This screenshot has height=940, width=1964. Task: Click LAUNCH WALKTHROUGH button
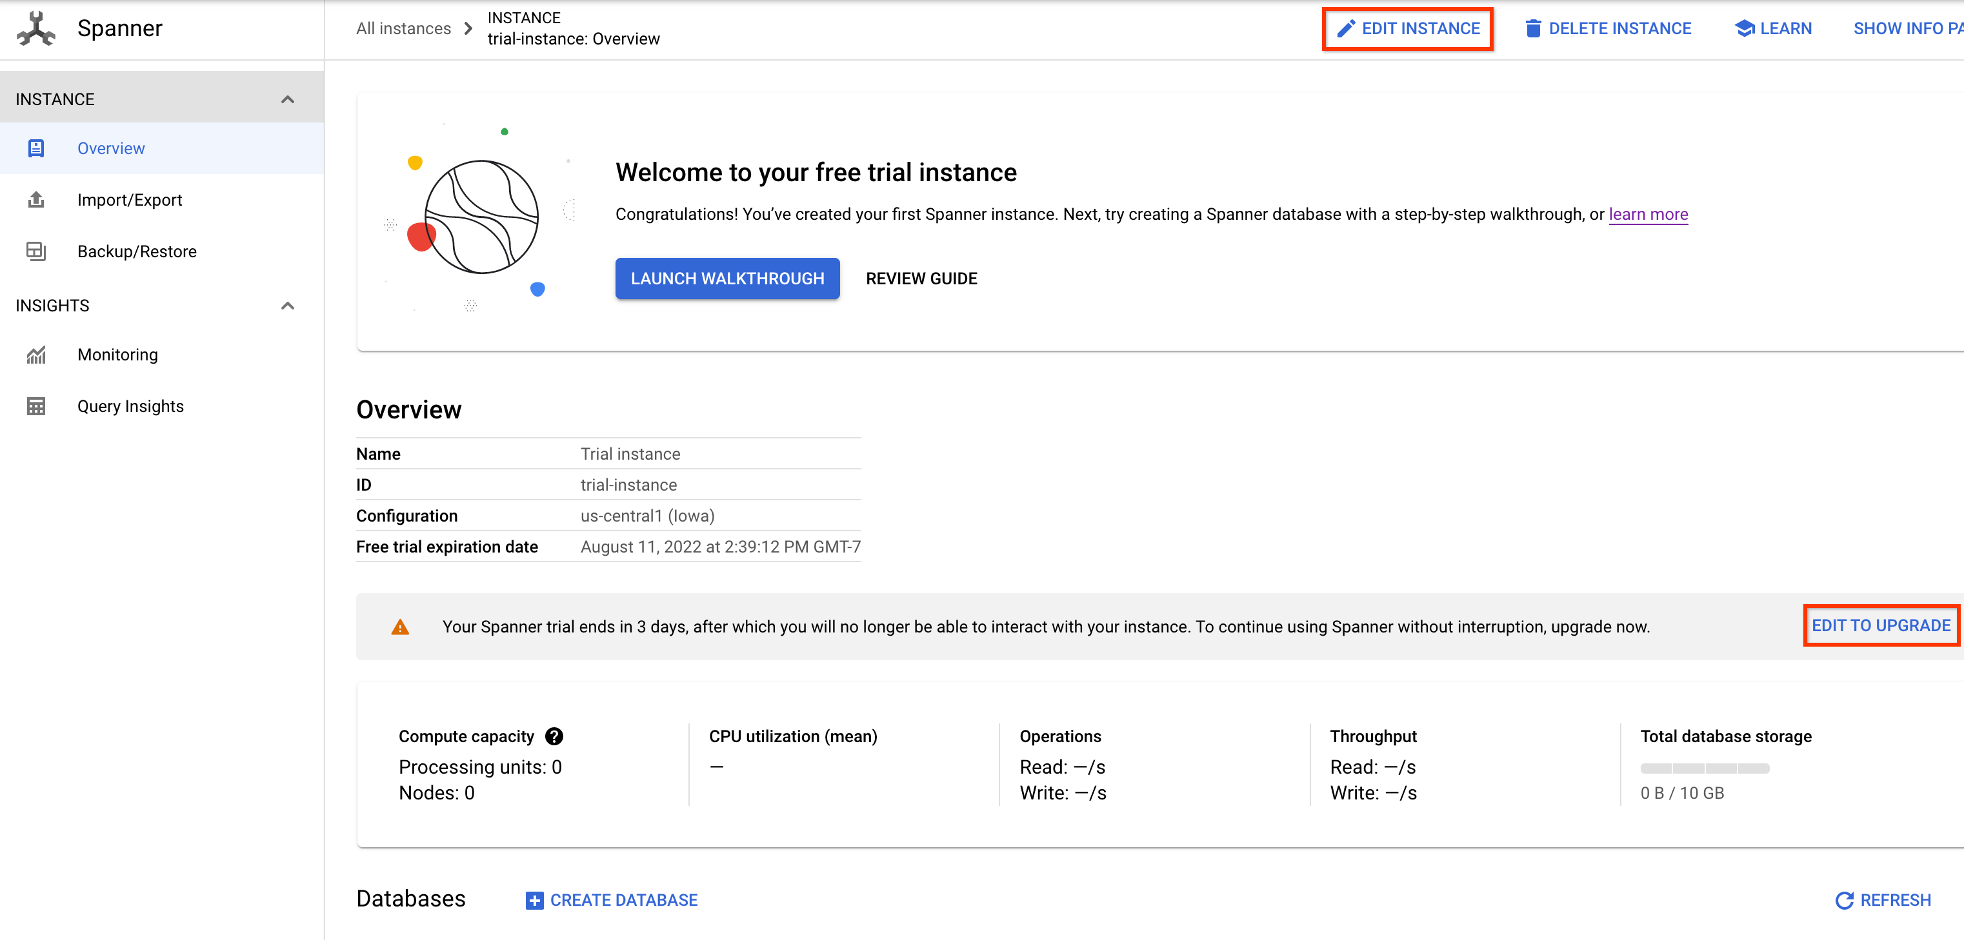pyautogui.click(x=728, y=278)
